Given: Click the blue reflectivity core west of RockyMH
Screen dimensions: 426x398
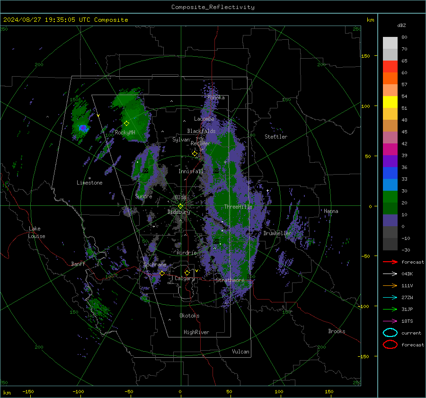Looking at the screenshot, I should coord(83,128).
